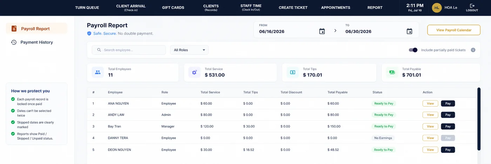
Task: Click the arrow between the FROM and TO dates
Action: point(335,31)
